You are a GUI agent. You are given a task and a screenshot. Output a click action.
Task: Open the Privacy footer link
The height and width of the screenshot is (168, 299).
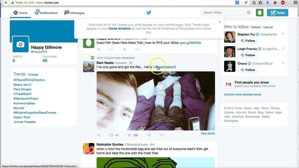coord(275,108)
